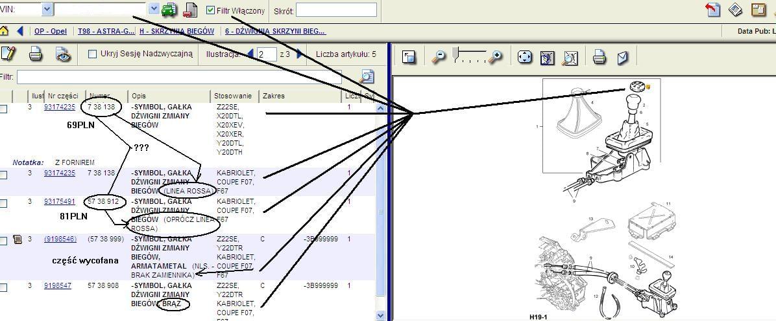The width and height of the screenshot is (776, 321).
Task: Sort by Numer column header
Action: [106, 96]
